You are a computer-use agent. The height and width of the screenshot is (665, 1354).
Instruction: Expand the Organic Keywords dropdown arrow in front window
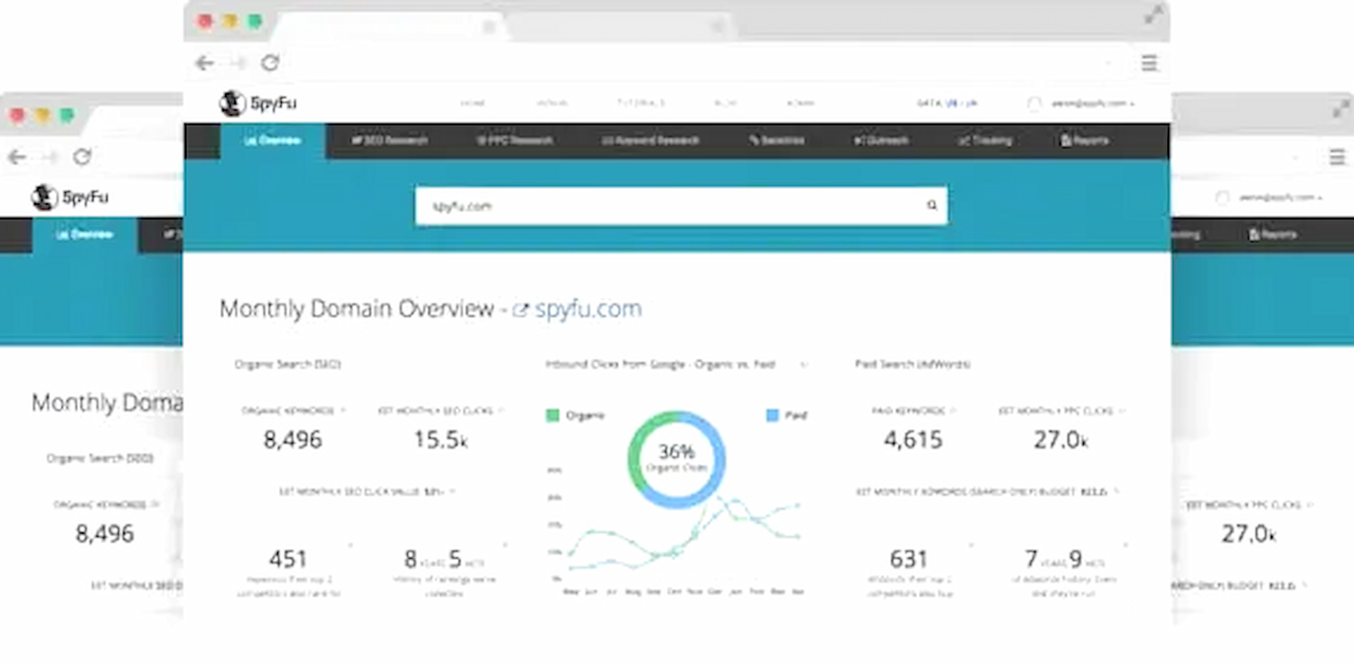pos(343,411)
